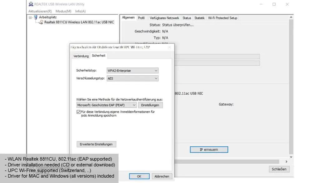Click the Typ N/A value
Viewport: 312px width, 183px height.
[165, 38]
